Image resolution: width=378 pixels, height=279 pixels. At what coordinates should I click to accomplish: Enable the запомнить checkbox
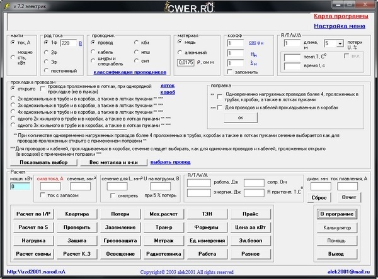point(230,73)
